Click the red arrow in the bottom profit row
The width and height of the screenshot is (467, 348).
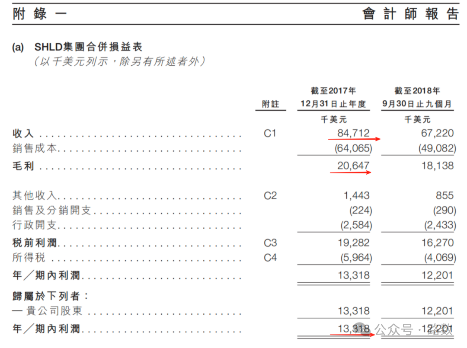point(351,334)
